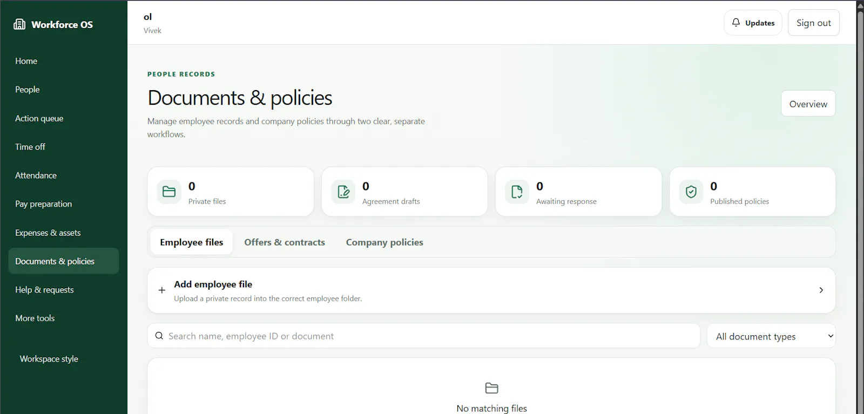The image size is (864, 414).
Task: Click the 'No matching files' text
Action: click(x=491, y=408)
